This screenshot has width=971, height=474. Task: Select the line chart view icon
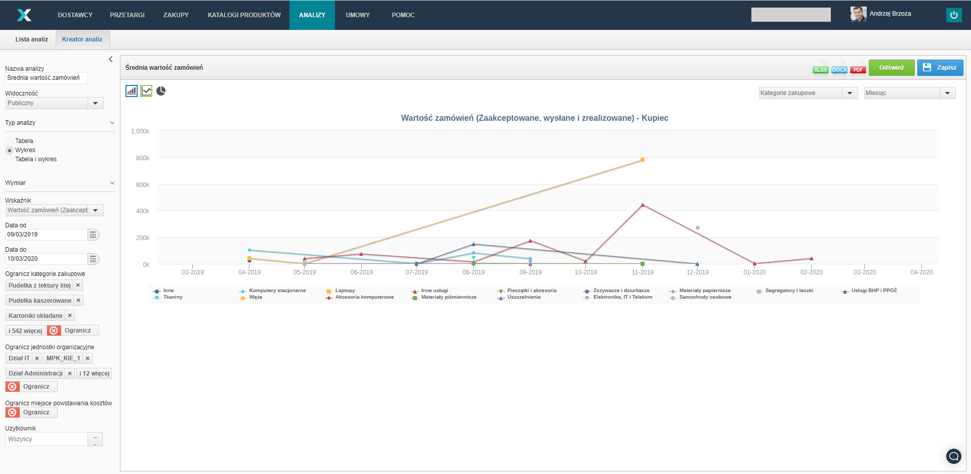[x=146, y=91]
